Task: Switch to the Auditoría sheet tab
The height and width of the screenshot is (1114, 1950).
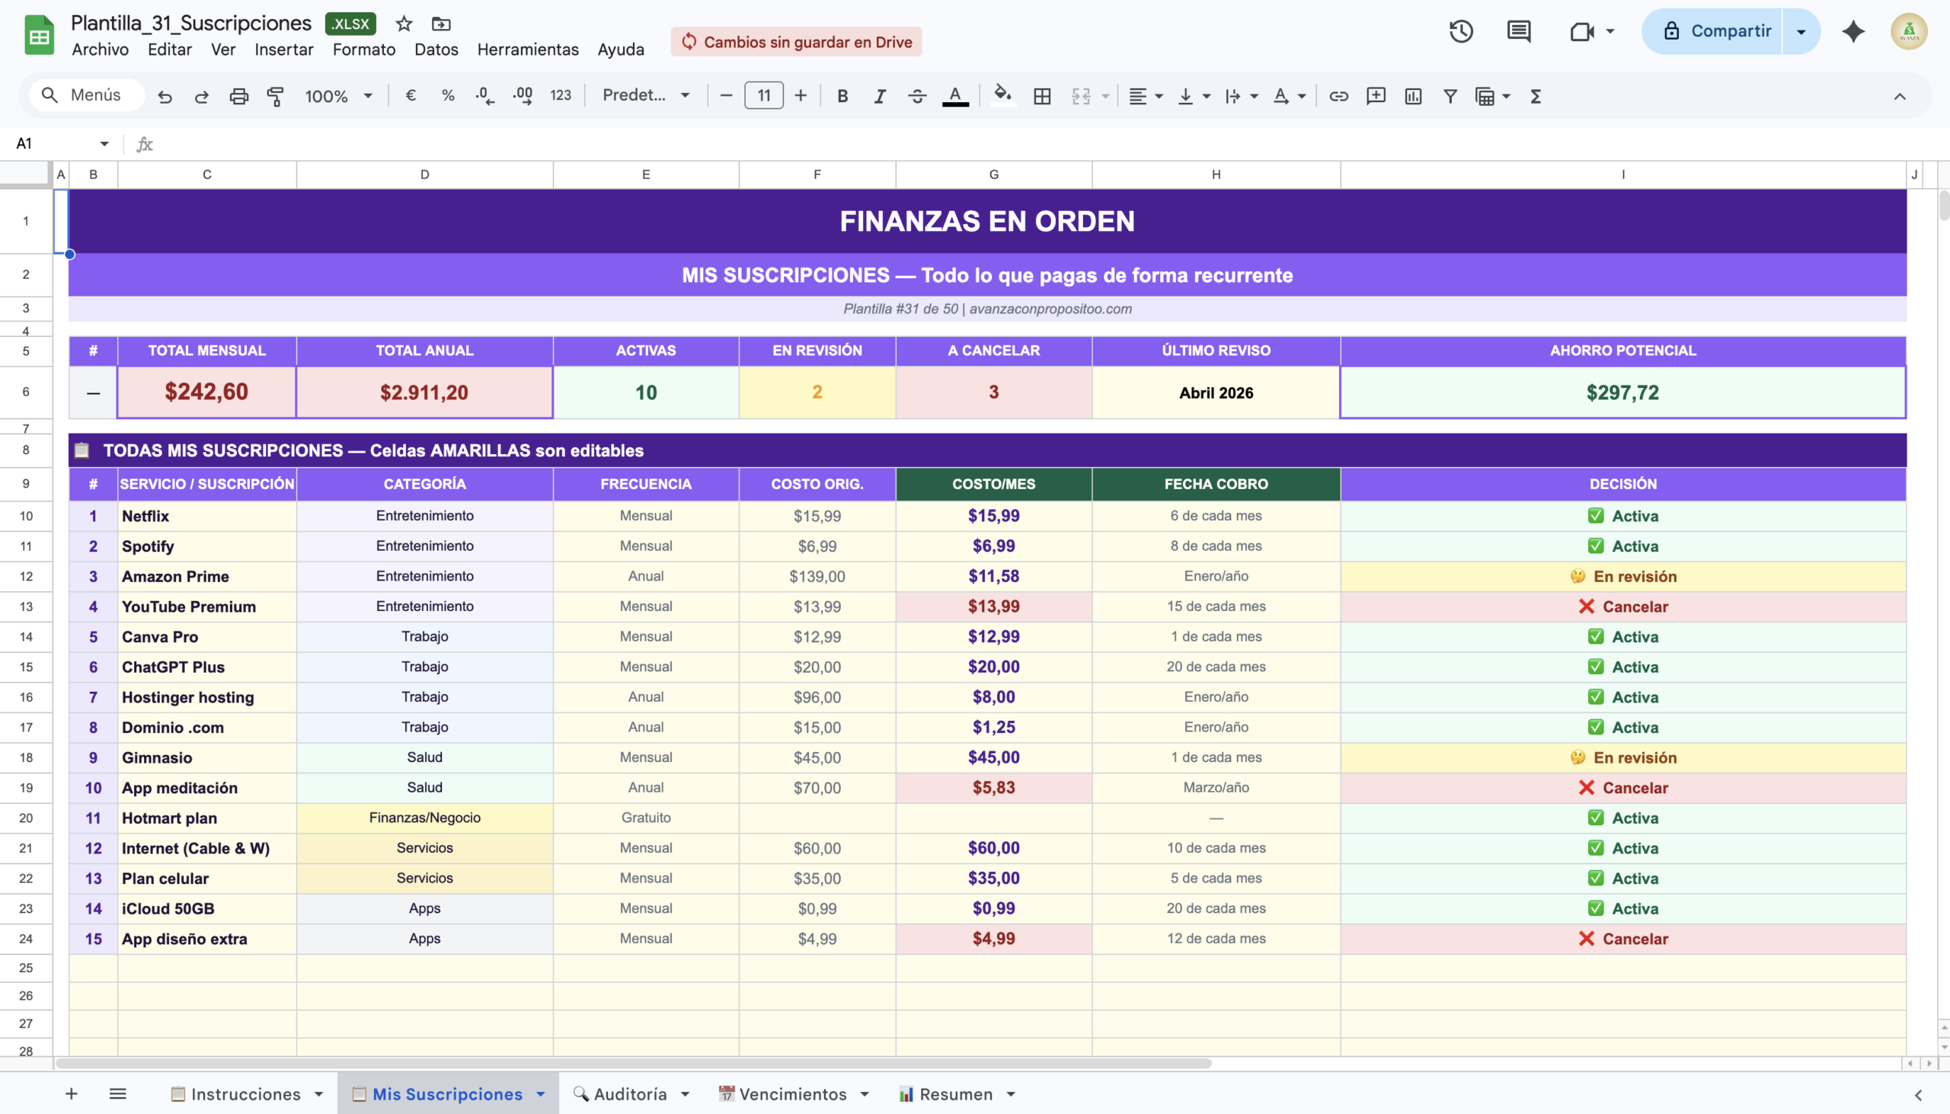Action: [629, 1094]
